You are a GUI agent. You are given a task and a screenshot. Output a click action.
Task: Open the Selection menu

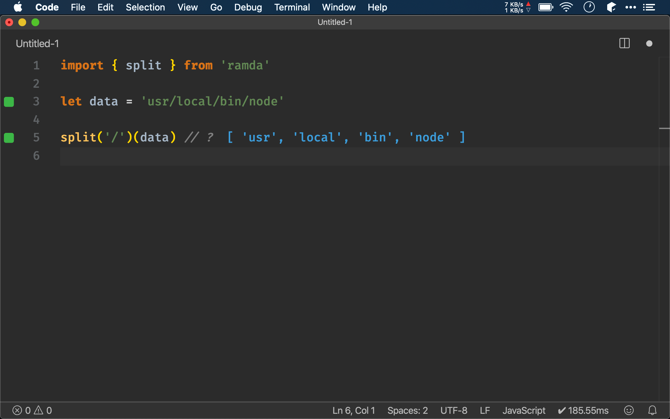click(x=145, y=7)
